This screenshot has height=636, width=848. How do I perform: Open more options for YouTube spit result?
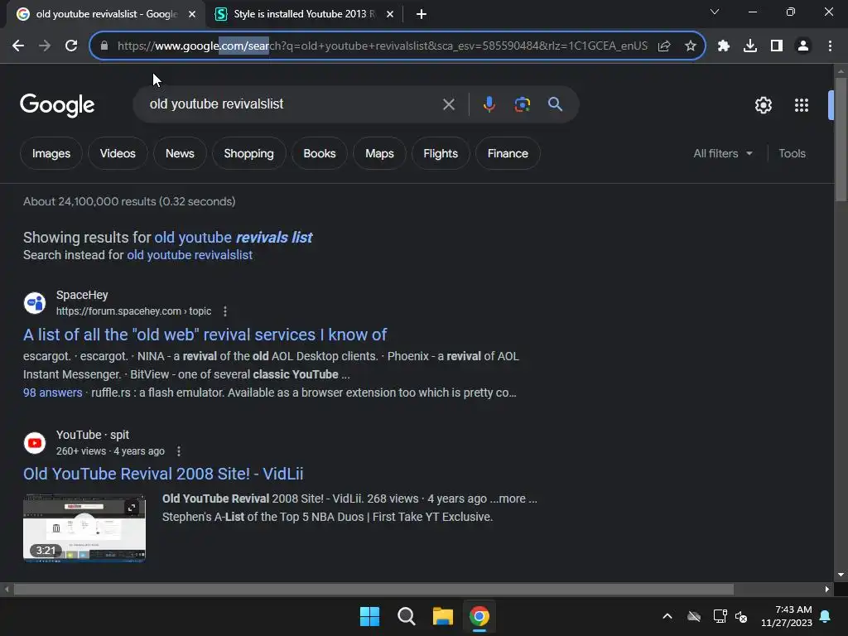(179, 451)
